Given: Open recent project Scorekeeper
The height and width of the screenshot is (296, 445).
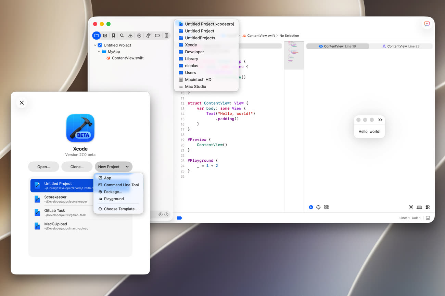Looking at the screenshot, I should tap(80, 199).
